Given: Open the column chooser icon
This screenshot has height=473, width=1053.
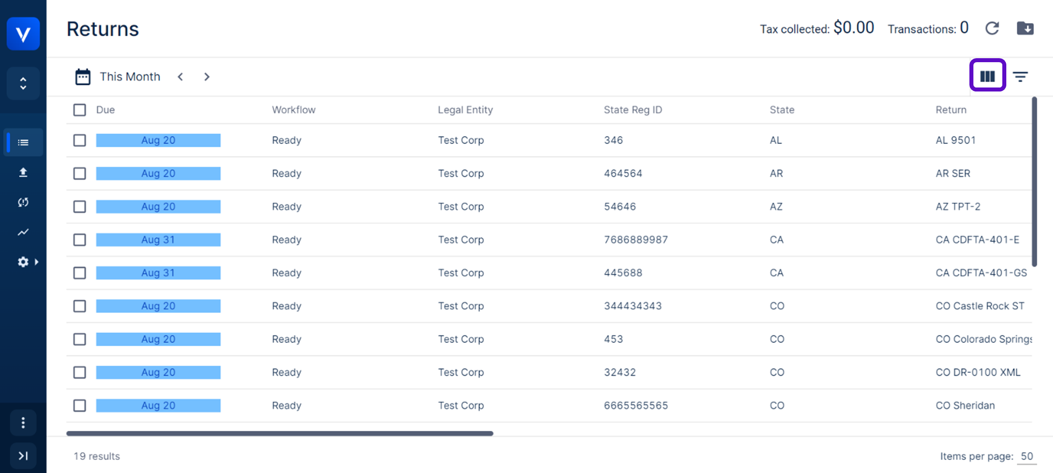Looking at the screenshot, I should pos(987,76).
